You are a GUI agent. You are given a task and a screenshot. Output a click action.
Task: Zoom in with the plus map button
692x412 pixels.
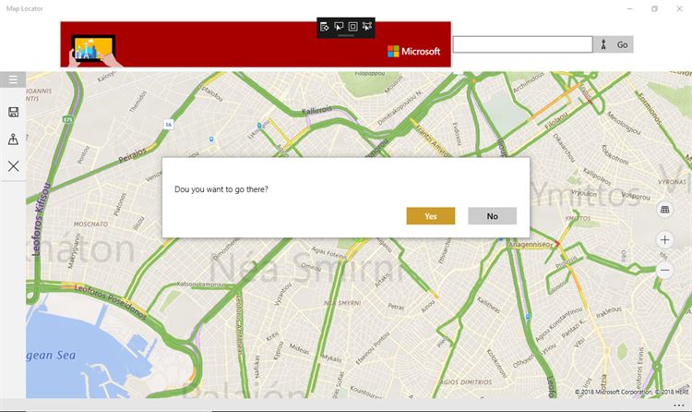point(664,240)
